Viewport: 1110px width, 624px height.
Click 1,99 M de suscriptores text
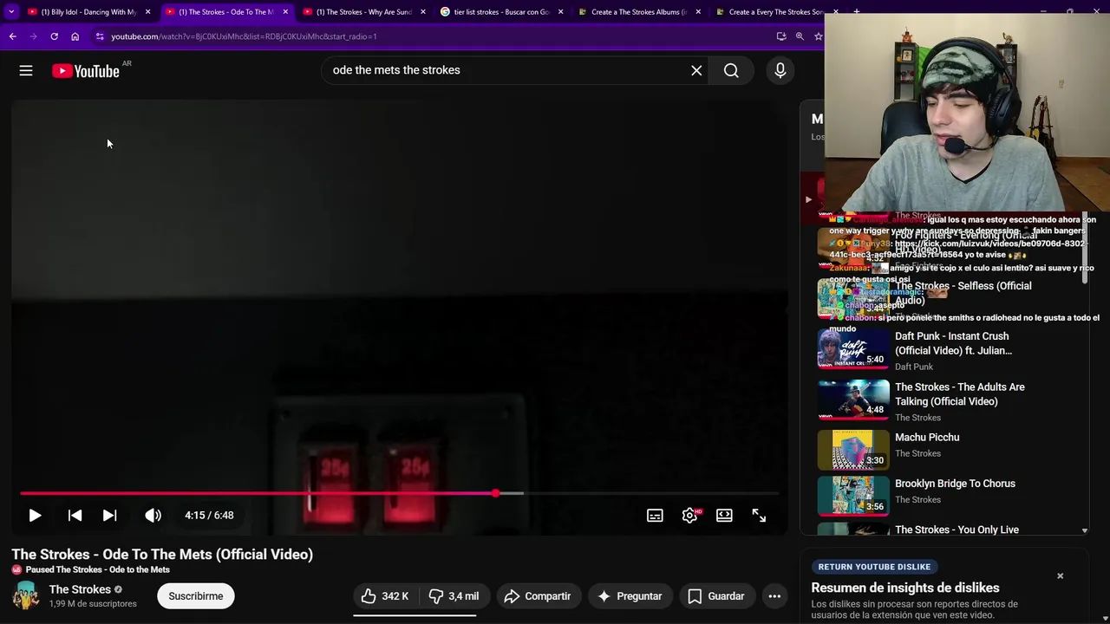tap(93, 604)
